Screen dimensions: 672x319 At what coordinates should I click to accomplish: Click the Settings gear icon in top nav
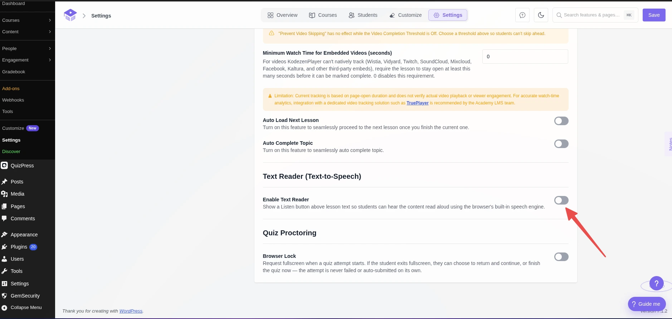pyautogui.click(x=437, y=15)
